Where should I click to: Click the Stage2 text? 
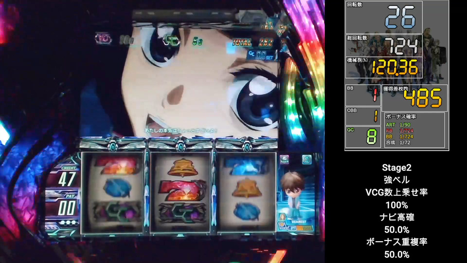coord(397,168)
